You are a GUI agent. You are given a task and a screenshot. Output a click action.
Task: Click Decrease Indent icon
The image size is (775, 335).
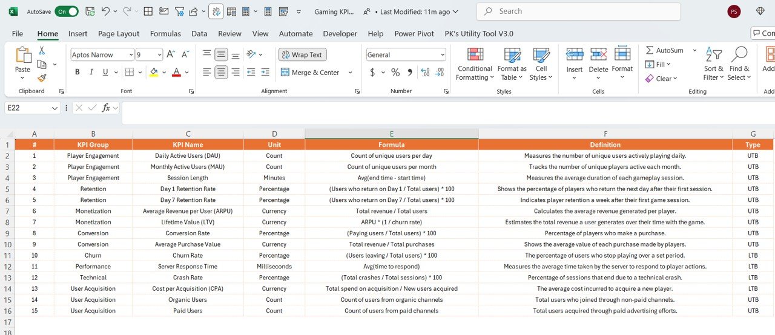pyautogui.click(x=251, y=72)
